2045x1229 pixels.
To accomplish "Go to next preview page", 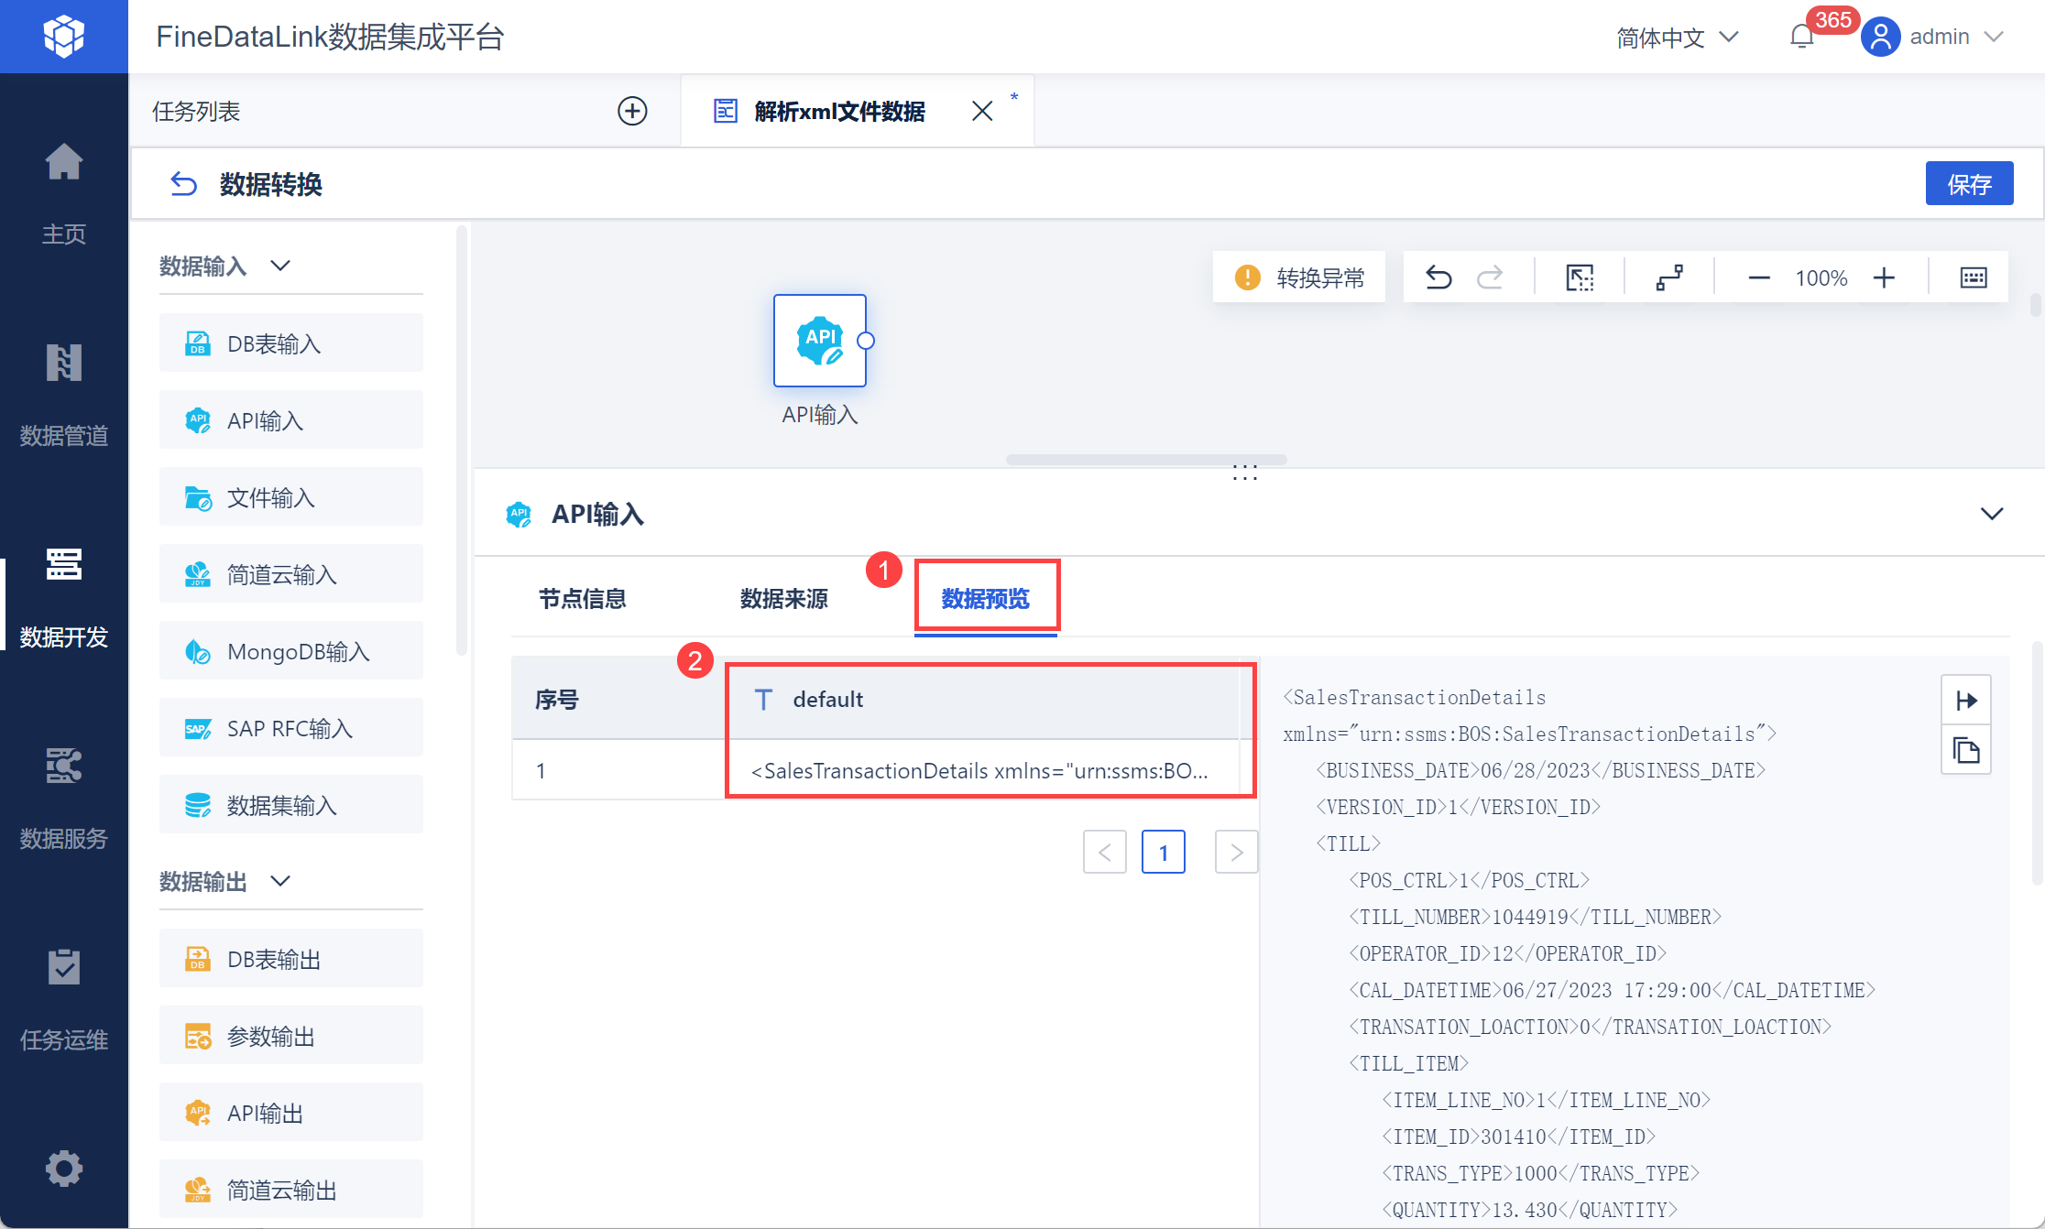I will [1236, 853].
